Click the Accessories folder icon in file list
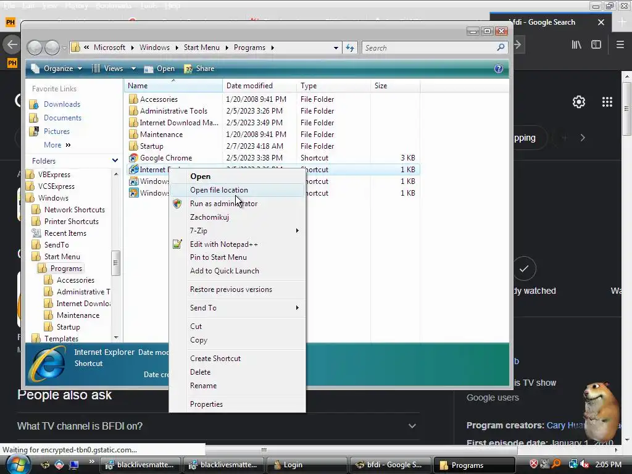The width and height of the screenshot is (632, 474). point(133,99)
